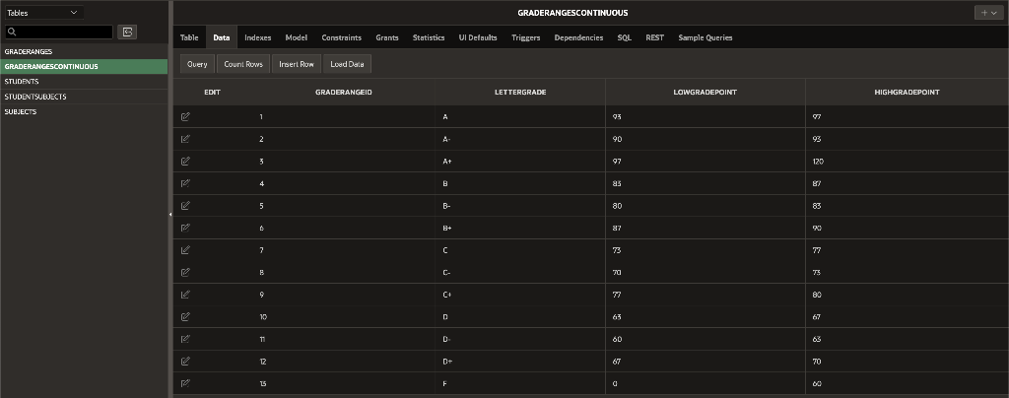The height and width of the screenshot is (398, 1009).
Task: Switch to the Triggers tab
Action: [x=526, y=37]
